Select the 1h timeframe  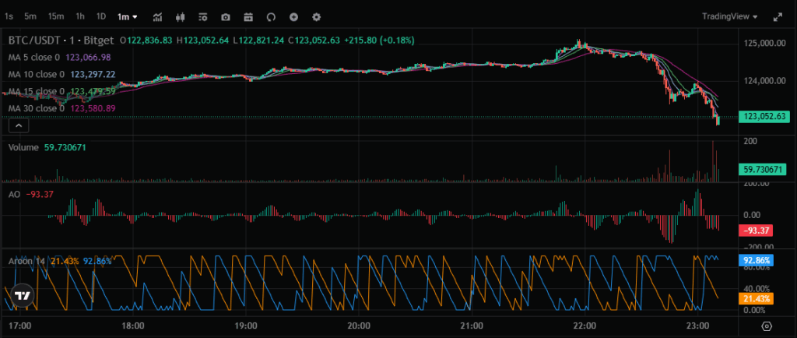click(x=80, y=16)
